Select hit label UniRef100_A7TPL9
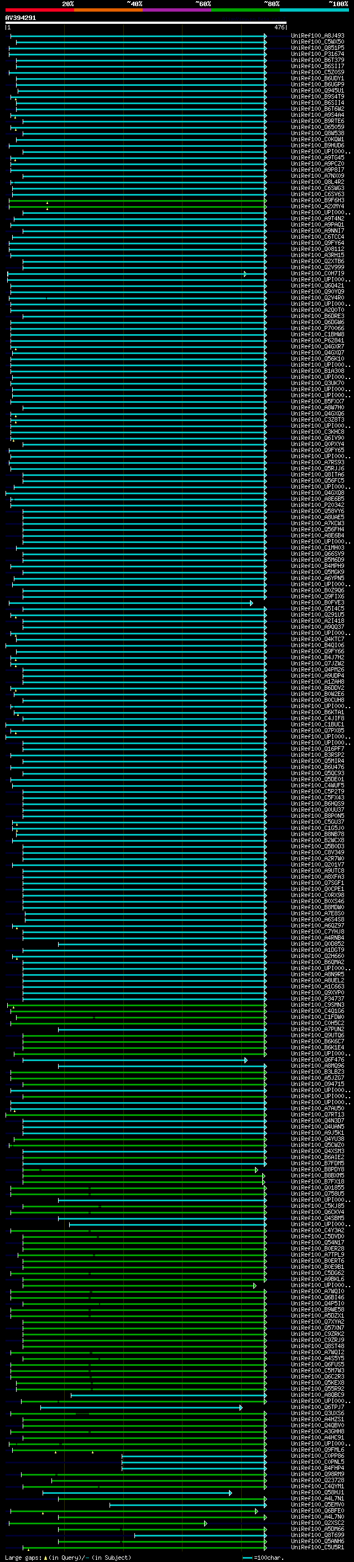Viewport: 354px width, 1562px height. (317, 1254)
